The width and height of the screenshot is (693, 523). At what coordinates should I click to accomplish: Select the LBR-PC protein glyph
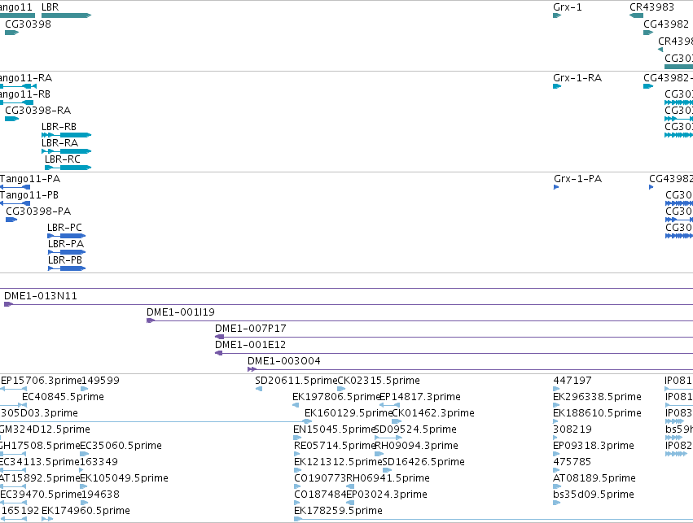coord(66,236)
